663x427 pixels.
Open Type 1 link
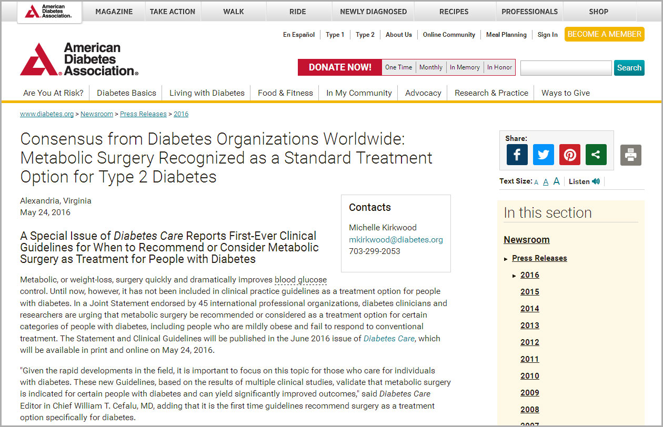(x=335, y=35)
